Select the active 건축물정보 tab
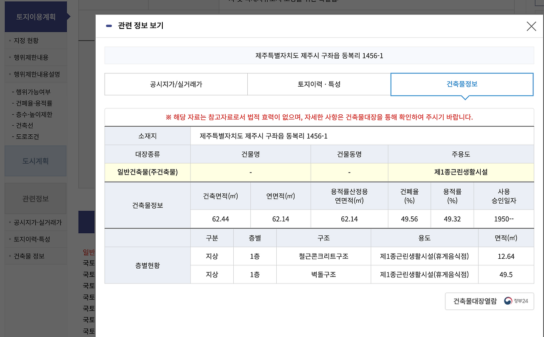Image resolution: width=544 pixels, height=337 pixels. [462, 84]
